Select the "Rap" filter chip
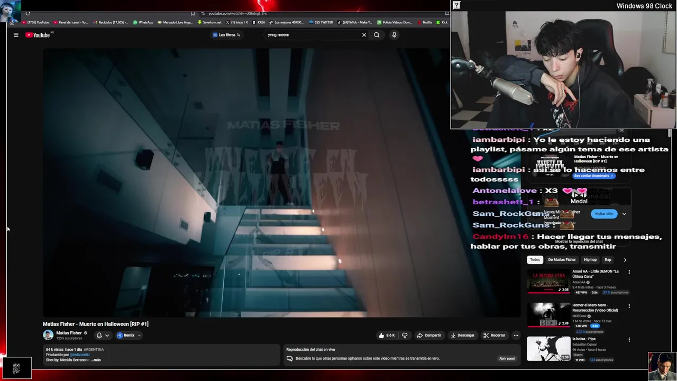The width and height of the screenshot is (677, 381). click(x=608, y=260)
